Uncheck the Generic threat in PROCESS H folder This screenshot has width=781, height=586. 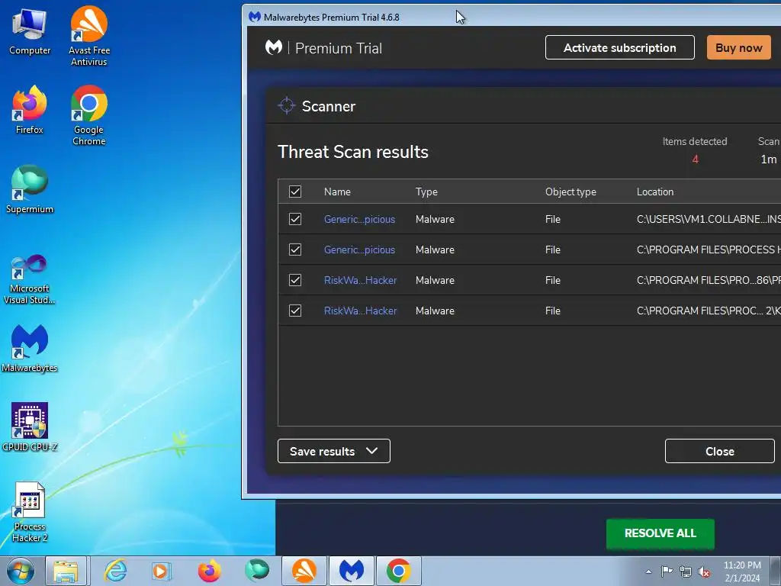click(295, 250)
